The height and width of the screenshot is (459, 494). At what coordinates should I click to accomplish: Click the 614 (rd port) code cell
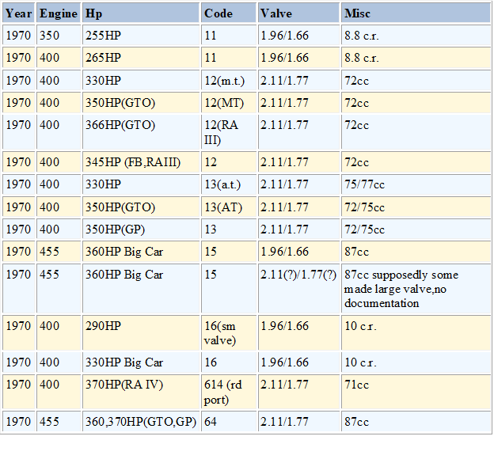pos(229,392)
